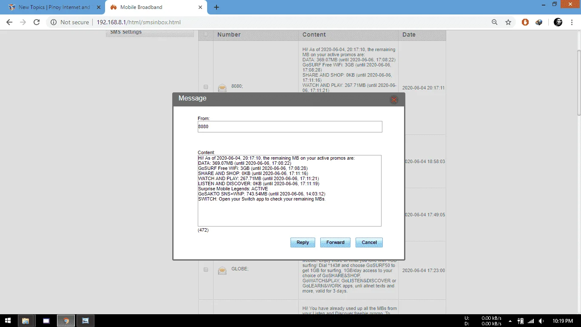Show hidden system tray icons
Viewport: 581px width, 327px height.
[x=511, y=321]
